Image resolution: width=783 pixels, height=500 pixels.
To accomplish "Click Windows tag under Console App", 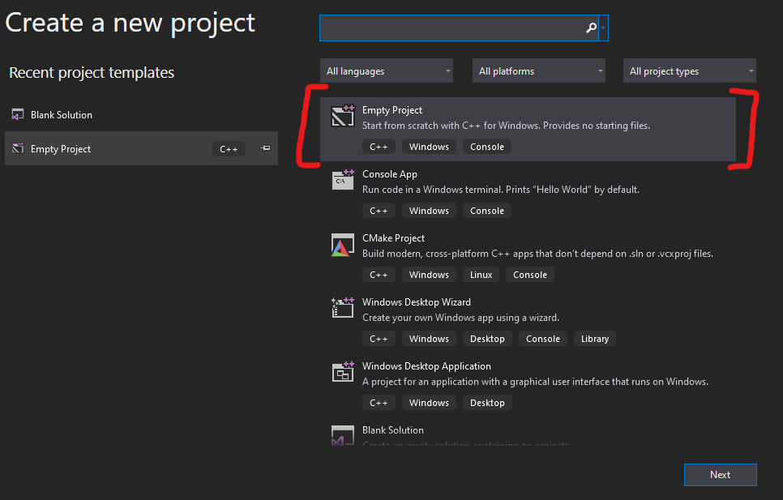I will 429,211.
